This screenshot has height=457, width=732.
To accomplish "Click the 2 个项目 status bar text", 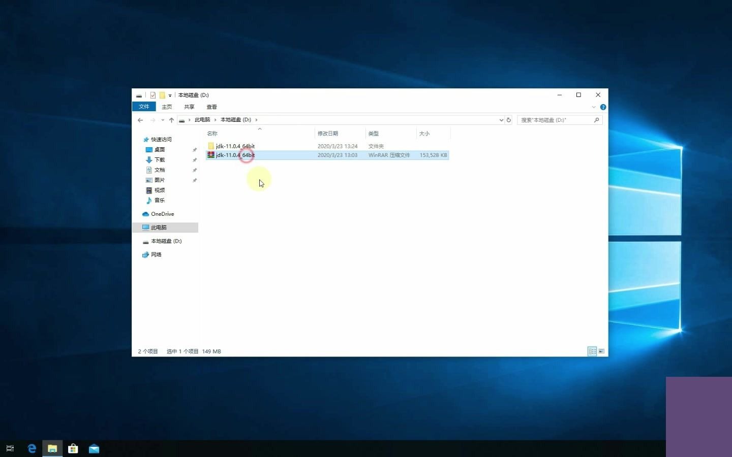I will click(148, 351).
